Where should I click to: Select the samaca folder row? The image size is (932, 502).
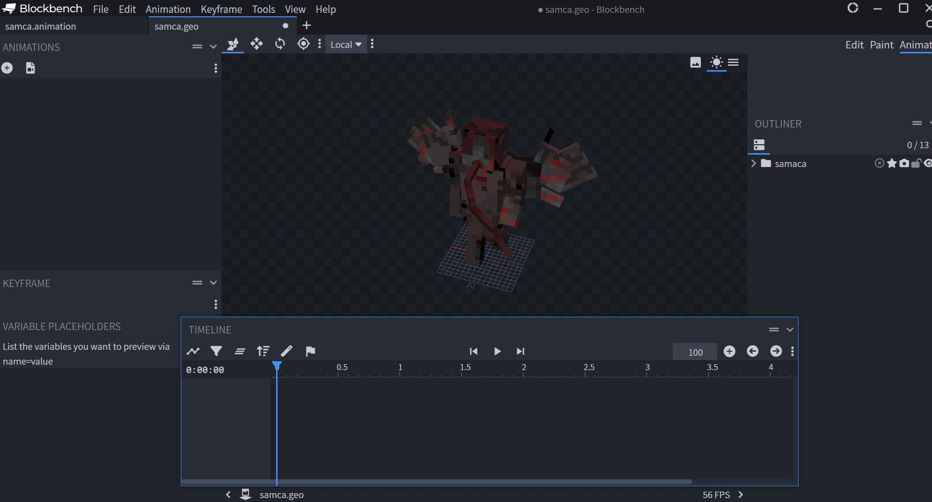pos(840,164)
